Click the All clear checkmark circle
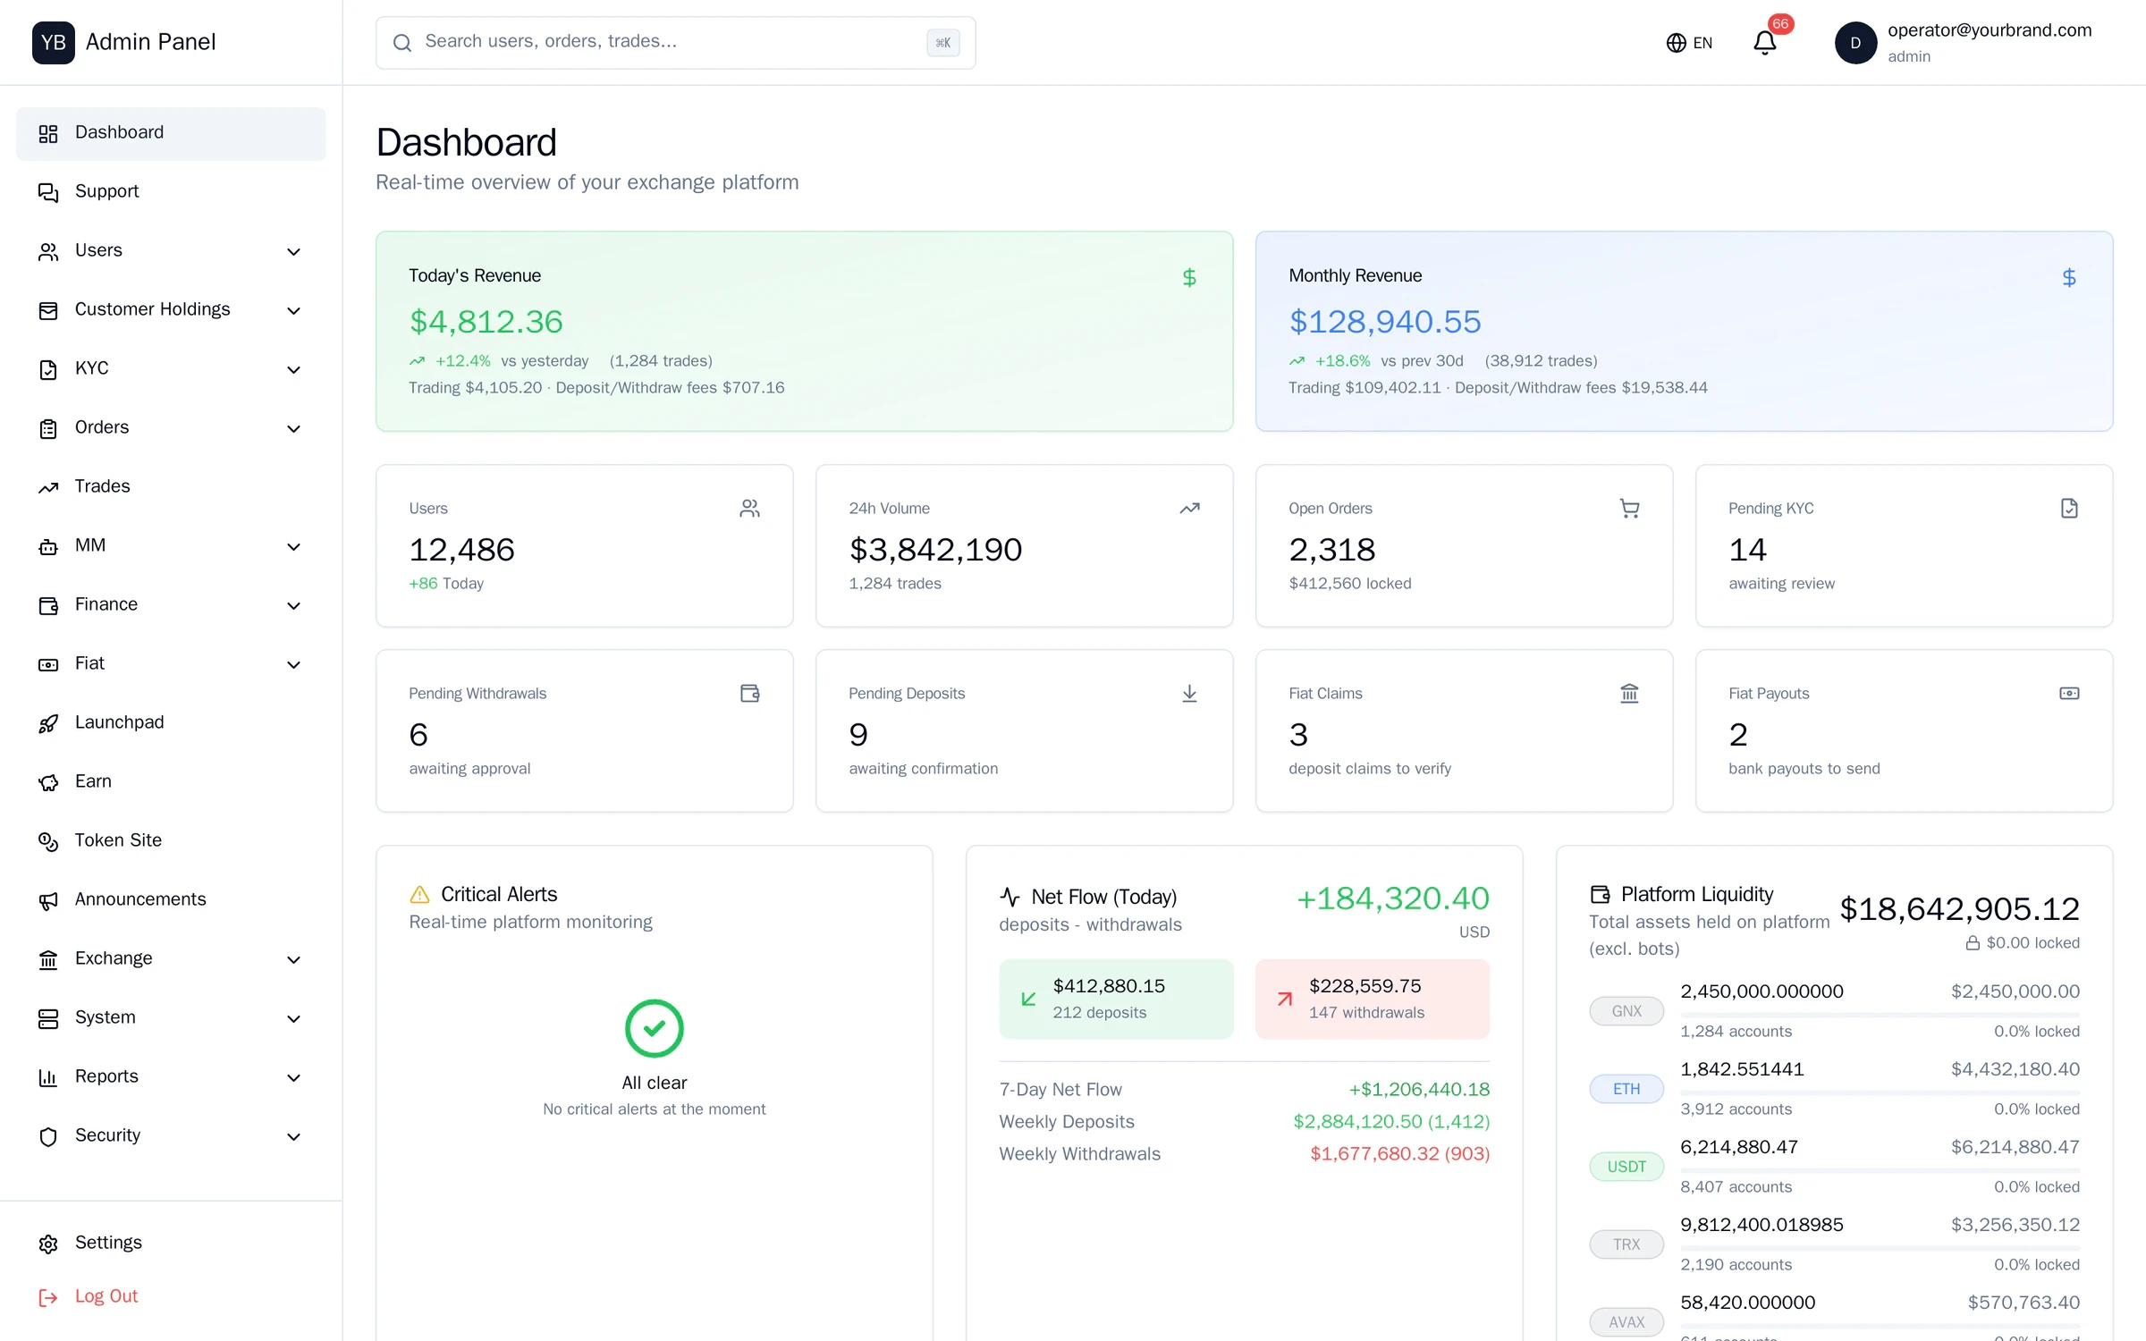This screenshot has height=1341, width=2146. 655,1028
